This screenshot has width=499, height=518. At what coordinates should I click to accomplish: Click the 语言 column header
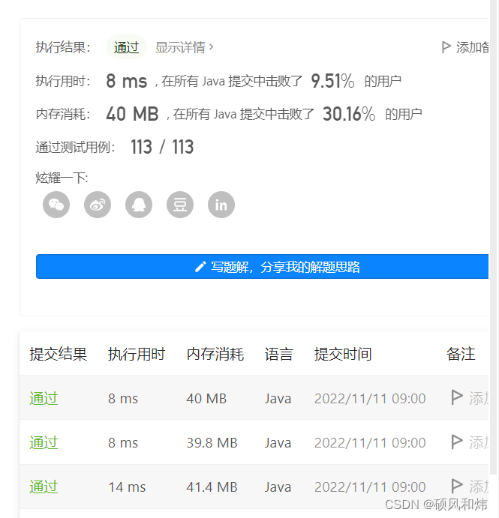(279, 354)
